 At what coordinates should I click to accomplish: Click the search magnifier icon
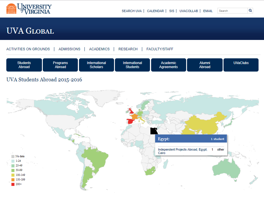pyautogui.click(x=250, y=11)
